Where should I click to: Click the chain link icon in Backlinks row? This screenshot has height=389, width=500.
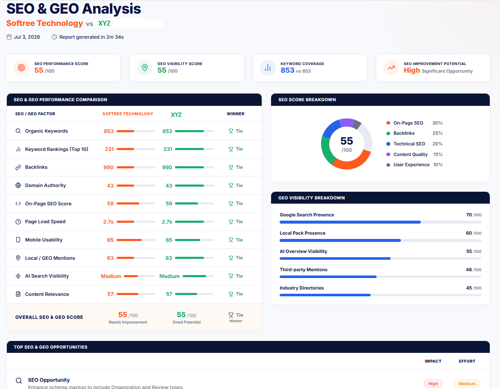point(18,167)
